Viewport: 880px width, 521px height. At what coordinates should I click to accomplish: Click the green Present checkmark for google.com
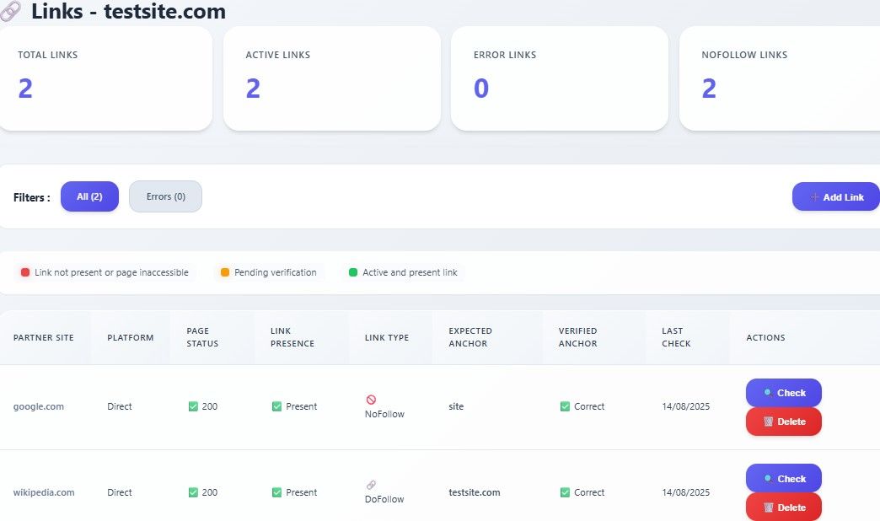pyautogui.click(x=276, y=406)
